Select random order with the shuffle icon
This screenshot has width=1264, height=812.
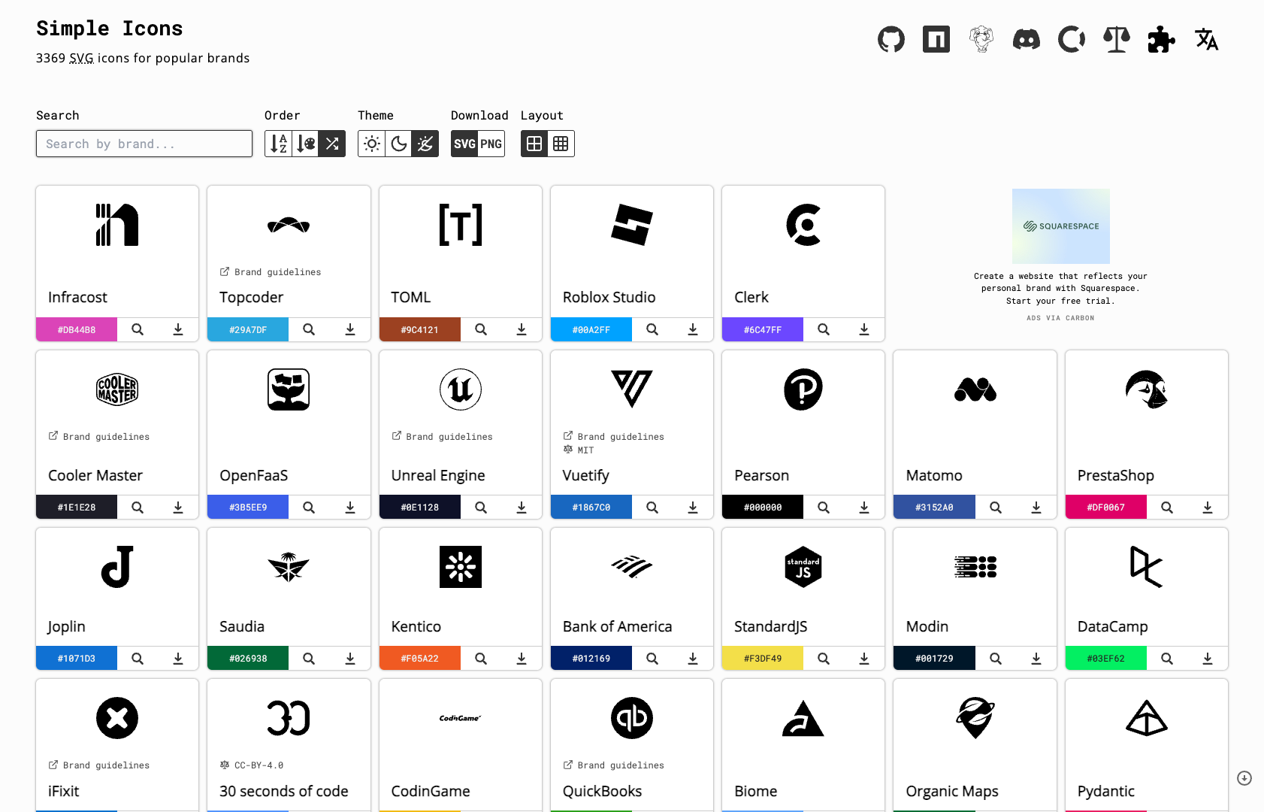coord(331,144)
